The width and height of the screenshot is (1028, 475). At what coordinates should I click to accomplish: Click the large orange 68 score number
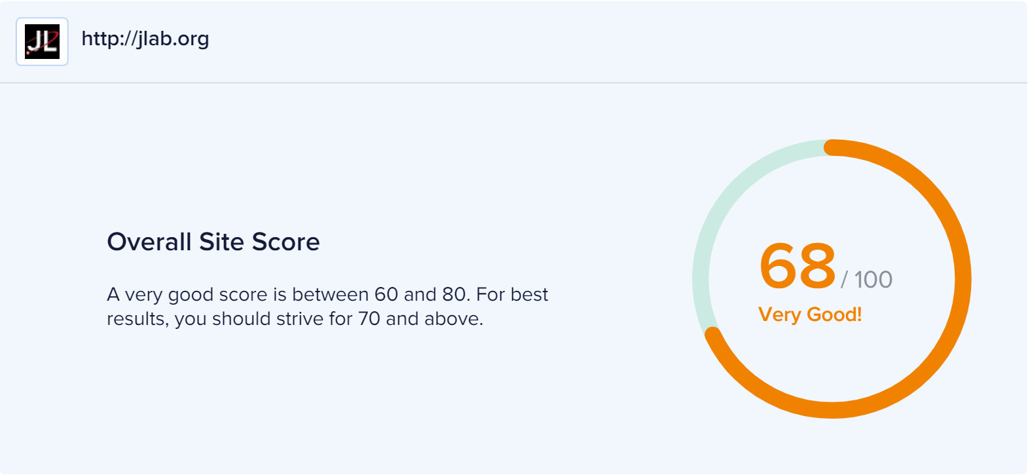click(x=798, y=265)
